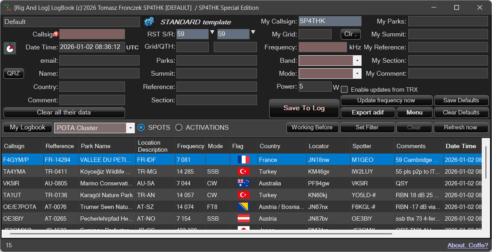Open the About. Coffe? link
Viewport: 492px width, 252px height.
click(468, 245)
